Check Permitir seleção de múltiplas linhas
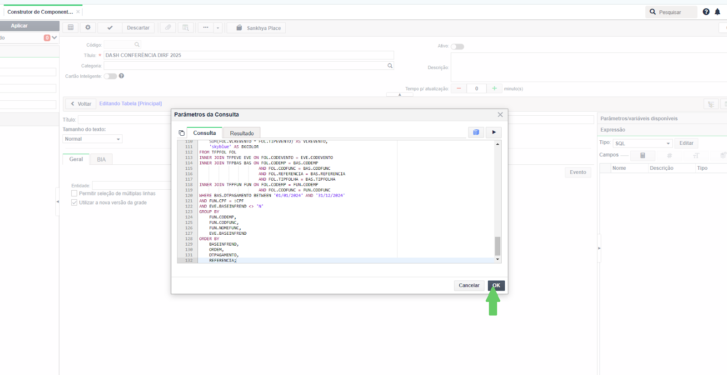The width and height of the screenshot is (727, 375). click(x=74, y=193)
